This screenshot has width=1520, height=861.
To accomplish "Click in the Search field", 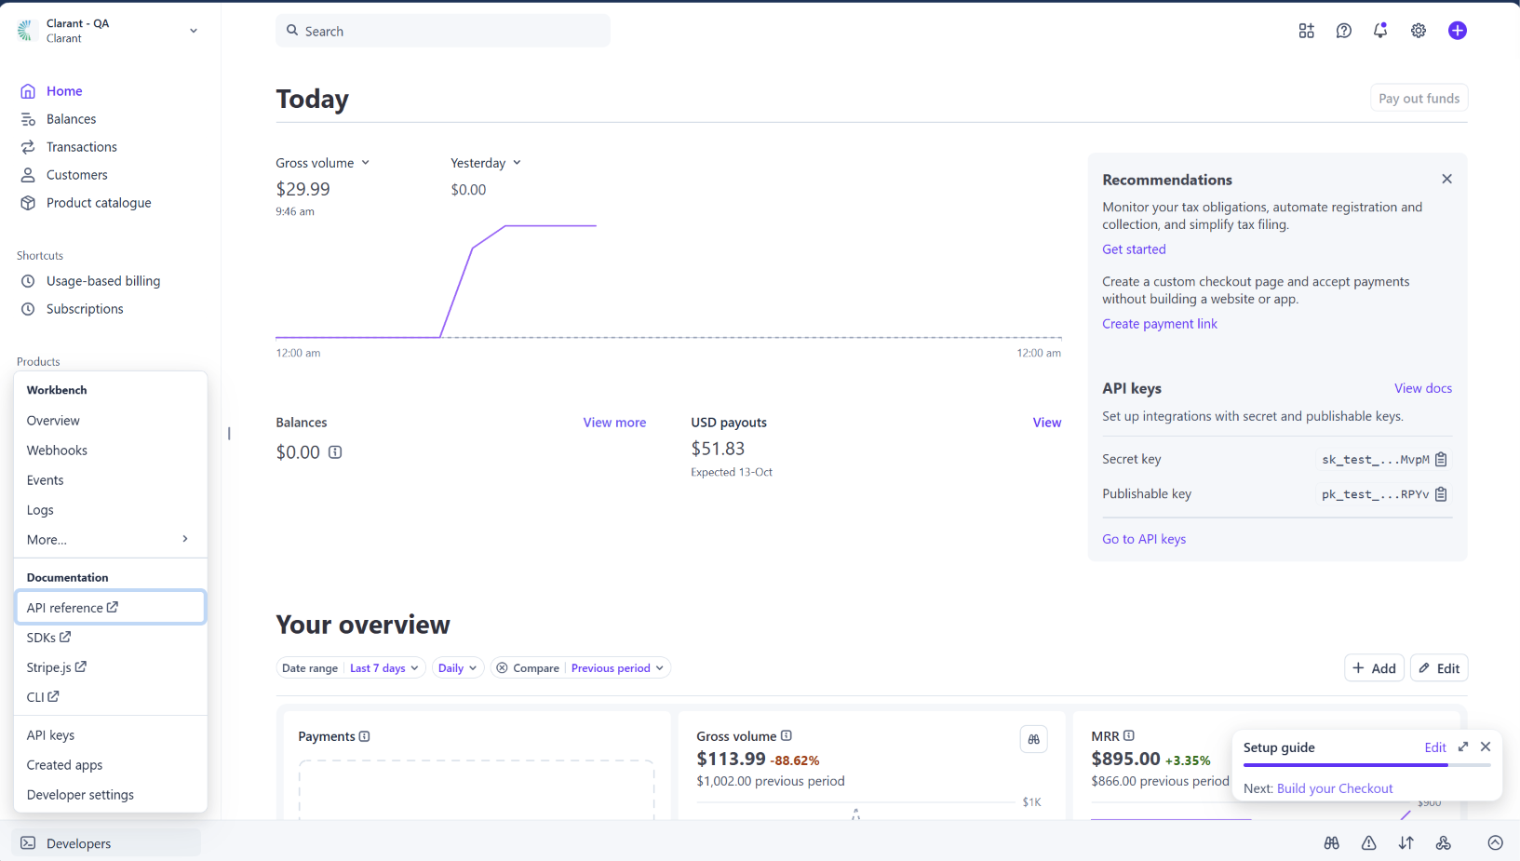I will 443,31.
